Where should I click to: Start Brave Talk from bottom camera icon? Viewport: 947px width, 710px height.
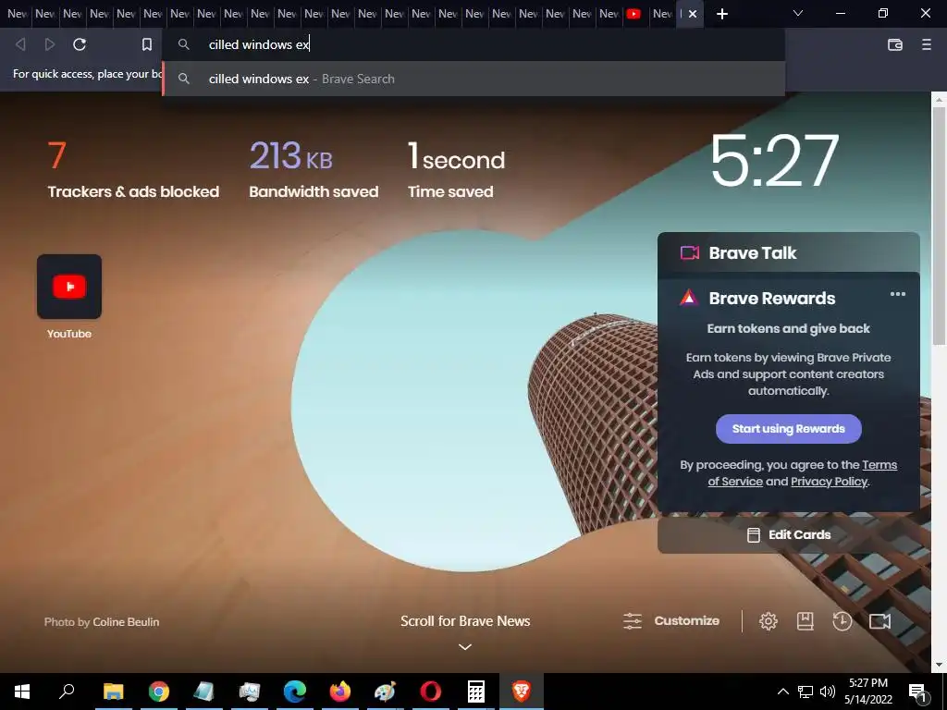pos(880,620)
